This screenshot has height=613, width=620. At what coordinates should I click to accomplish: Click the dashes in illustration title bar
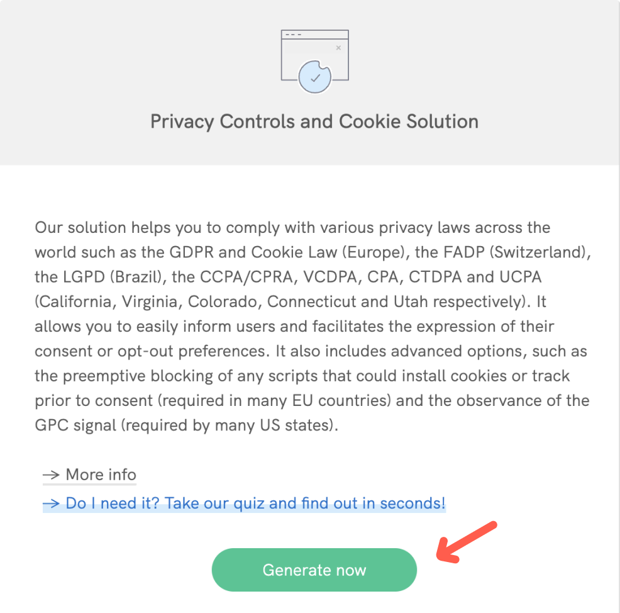coord(292,35)
